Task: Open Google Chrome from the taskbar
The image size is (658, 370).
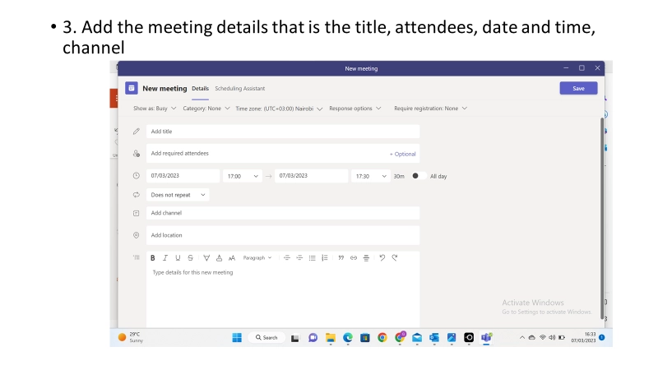Action: [382, 337]
